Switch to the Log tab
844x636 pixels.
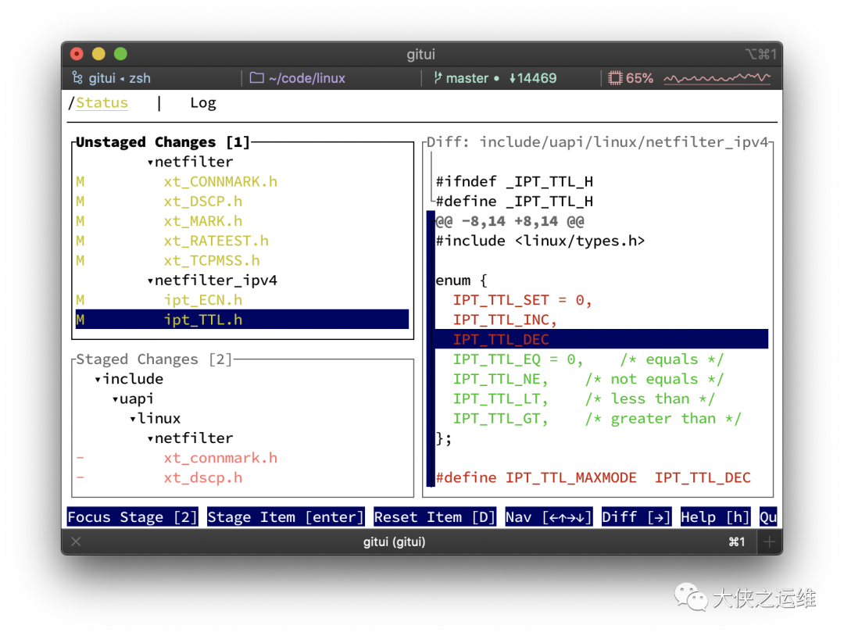203,103
